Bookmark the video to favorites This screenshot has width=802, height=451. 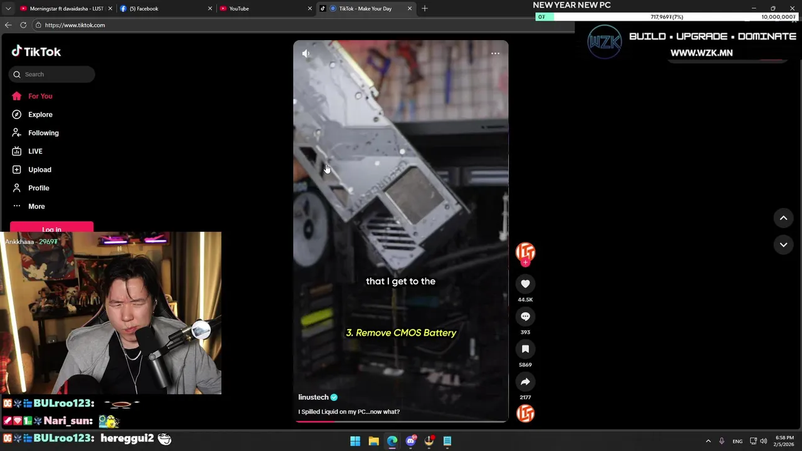click(525, 349)
